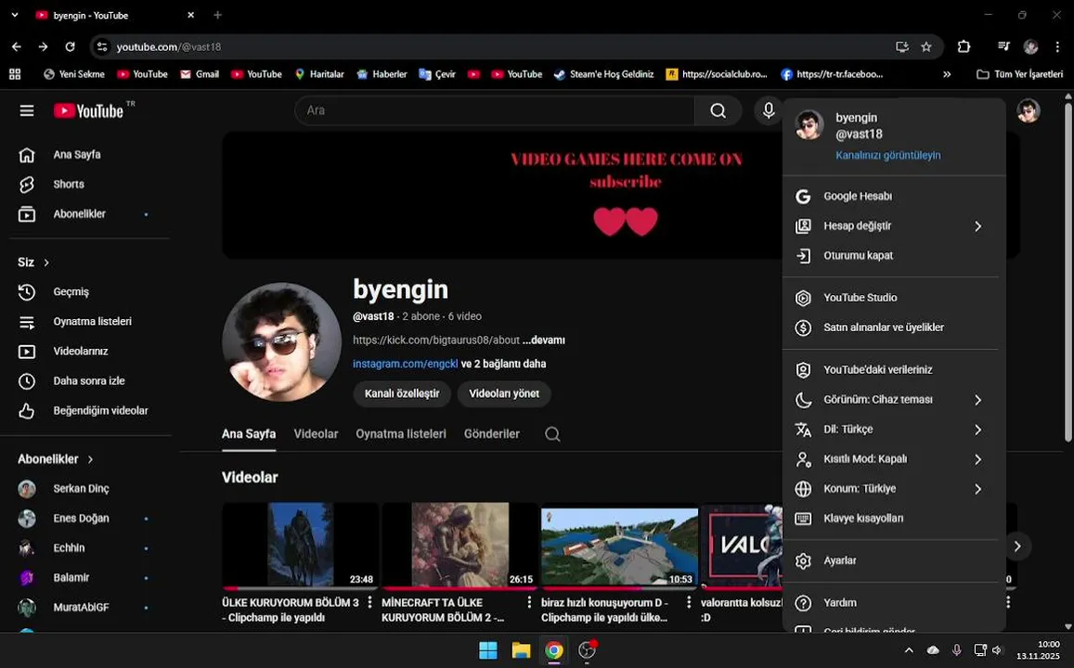Open a new Chrome tab
The width and height of the screenshot is (1074, 668).
(217, 15)
